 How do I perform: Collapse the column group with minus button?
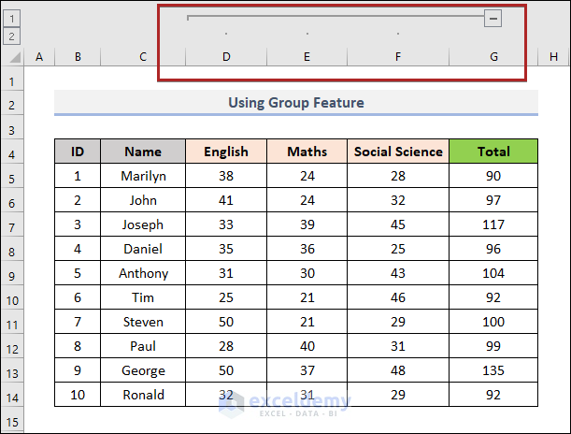(493, 17)
